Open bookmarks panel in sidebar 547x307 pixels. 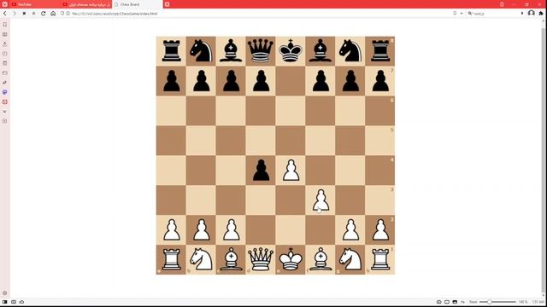(x=5, y=25)
